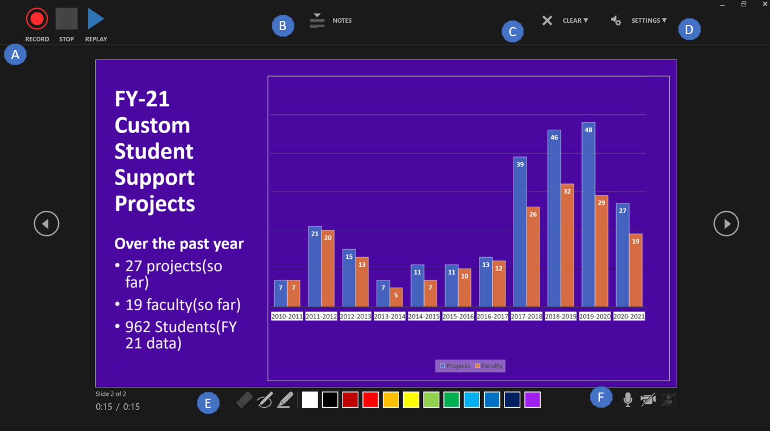Pick the medium blue ink color
Screen dimensions: 770x431
pyautogui.click(x=492, y=400)
